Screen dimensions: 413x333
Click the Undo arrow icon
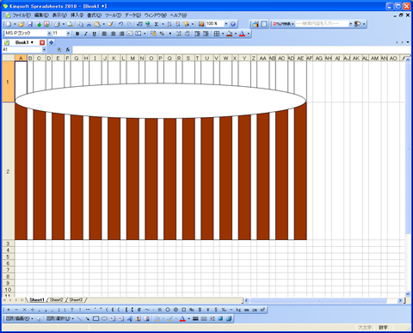point(120,24)
